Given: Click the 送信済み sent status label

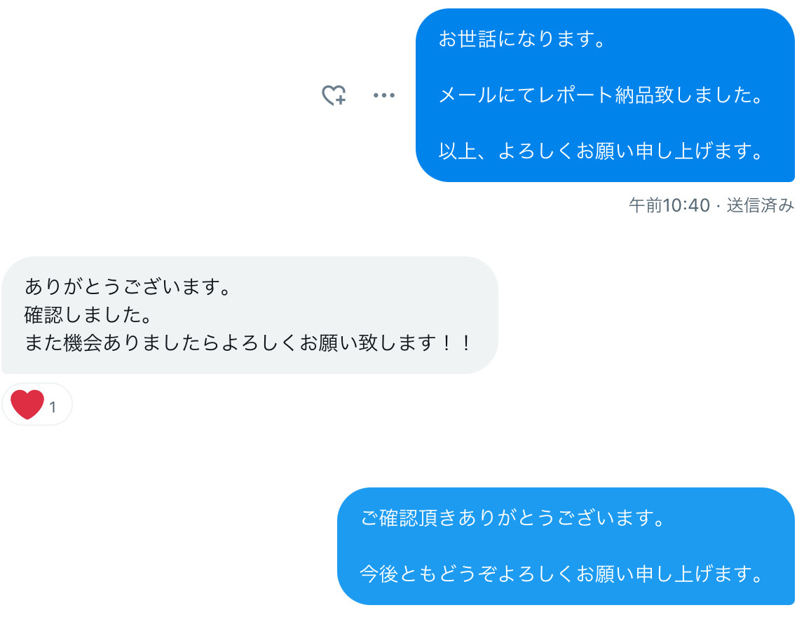Looking at the screenshot, I should 760,206.
